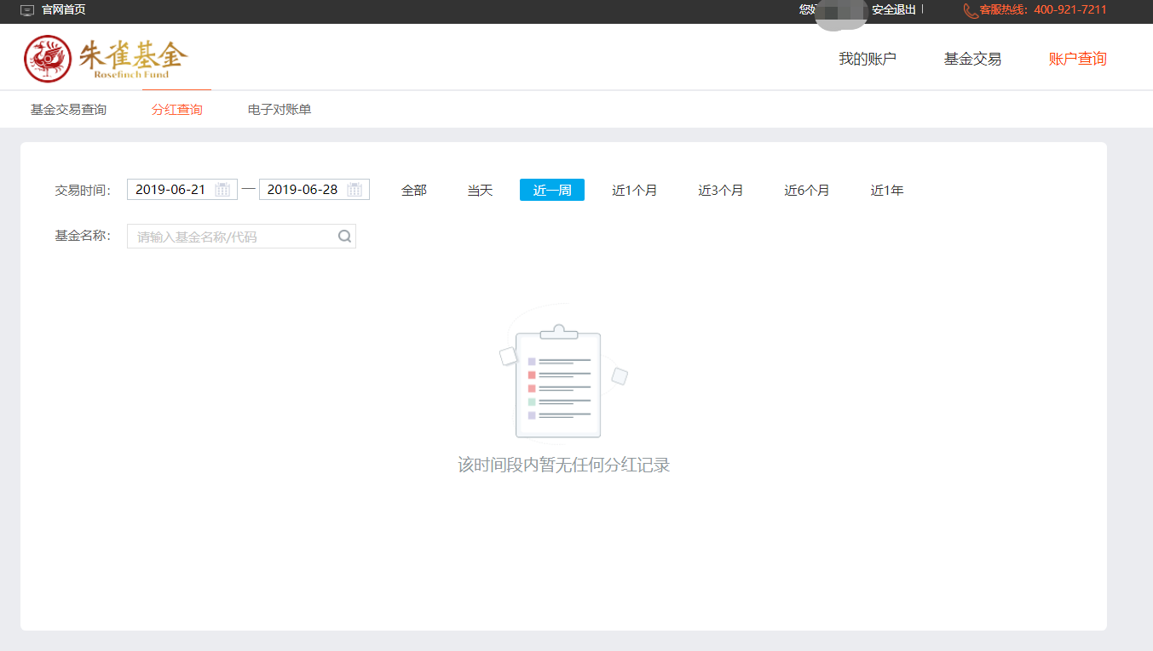Select the 全部 time range filter
This screenshot has height=651, width=1153.
(414, 191)
